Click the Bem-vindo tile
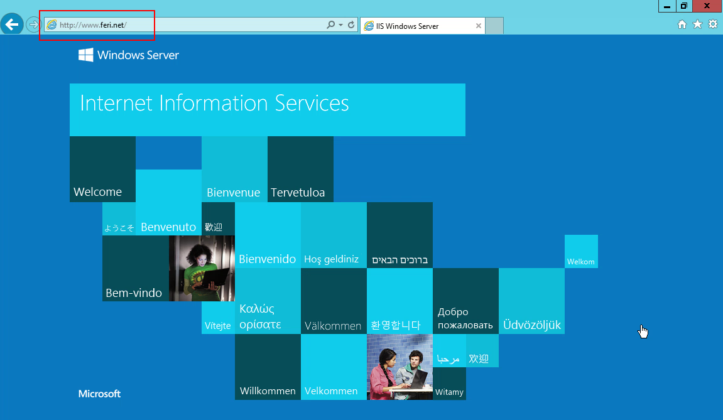Screen dimensions: 723x420 136,268
